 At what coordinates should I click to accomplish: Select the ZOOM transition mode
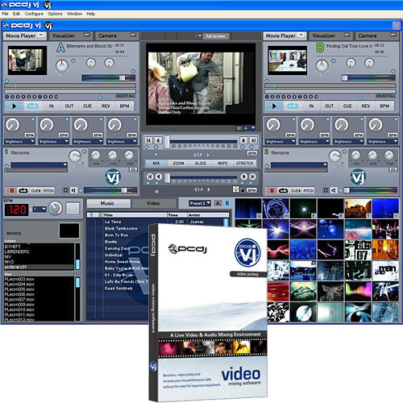coord(178,163)
